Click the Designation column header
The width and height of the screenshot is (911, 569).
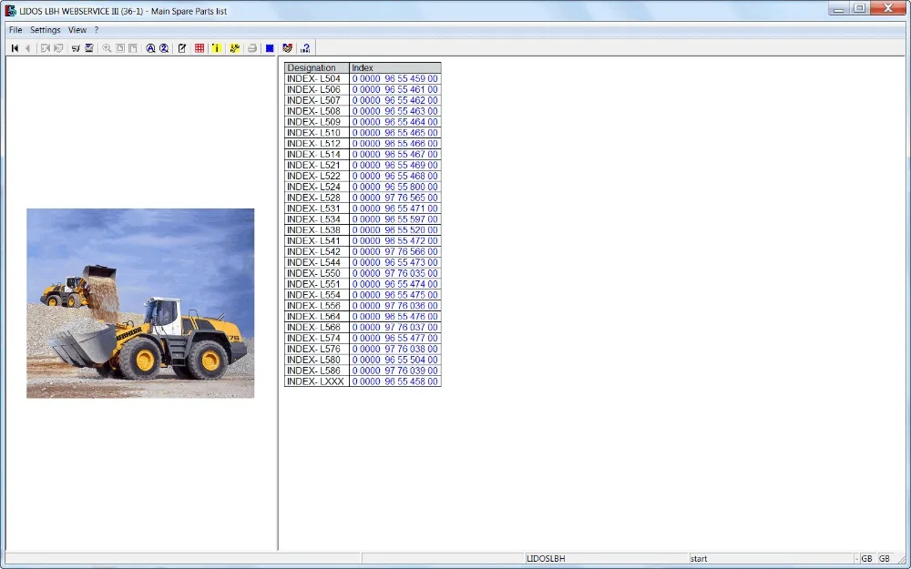pyautogui.click(x=317, y=68)
